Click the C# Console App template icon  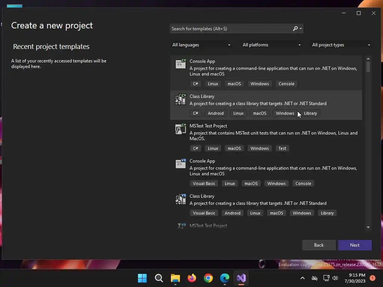[181, 64]
